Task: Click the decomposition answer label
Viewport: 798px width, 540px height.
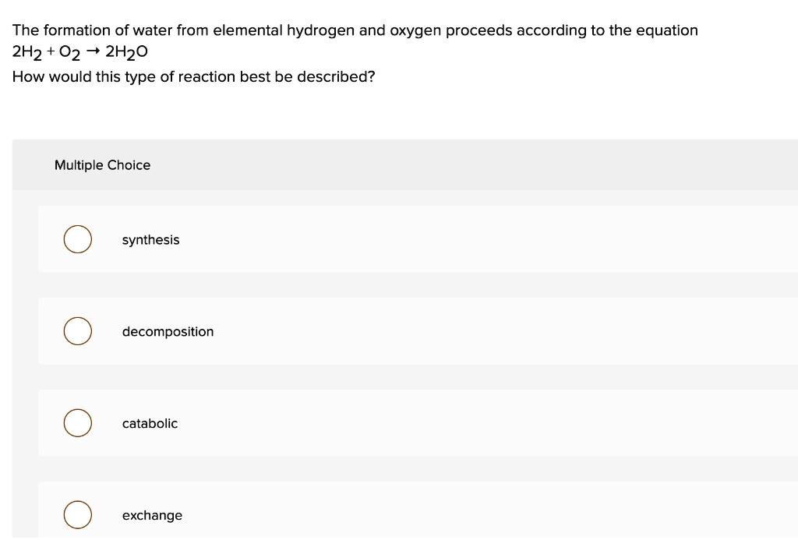Action: (168, 331)
